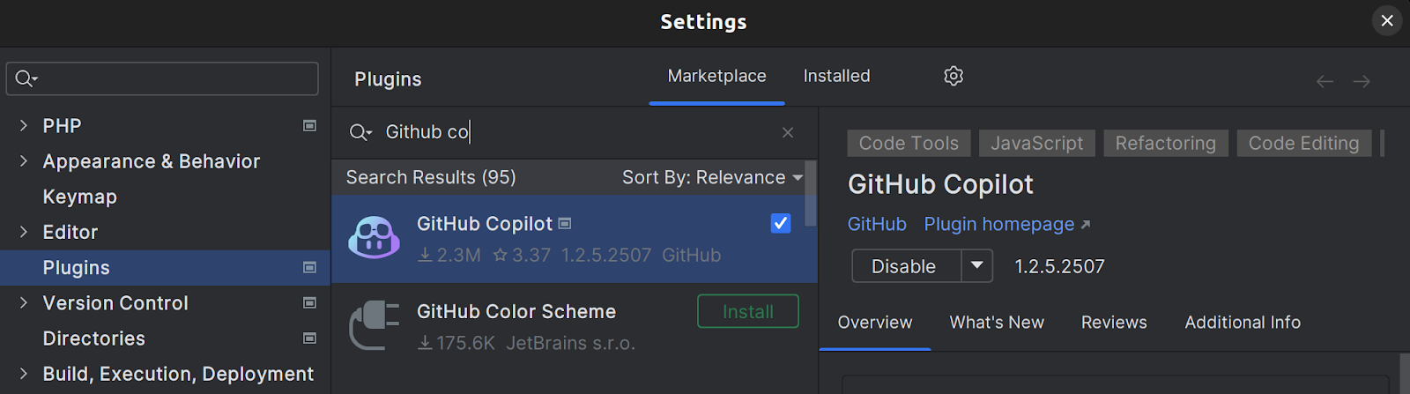
Task: Open the Reviews tab
Action: (1114, 323)
